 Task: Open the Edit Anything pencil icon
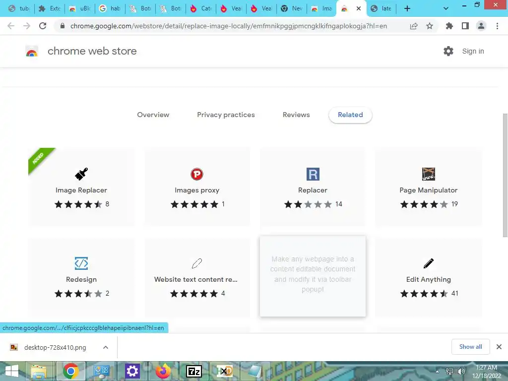428,263
